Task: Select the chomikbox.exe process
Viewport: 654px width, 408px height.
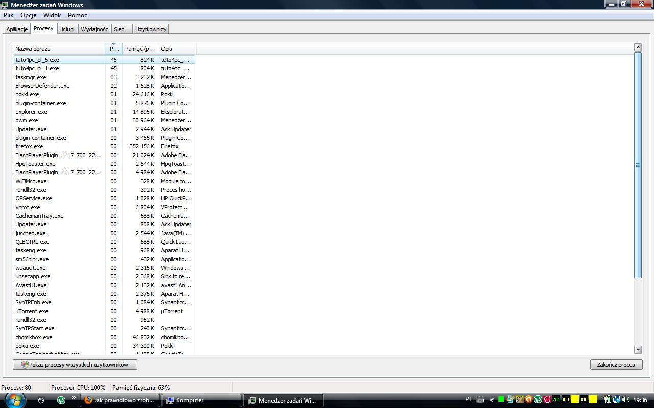Action: click(104, 337)
